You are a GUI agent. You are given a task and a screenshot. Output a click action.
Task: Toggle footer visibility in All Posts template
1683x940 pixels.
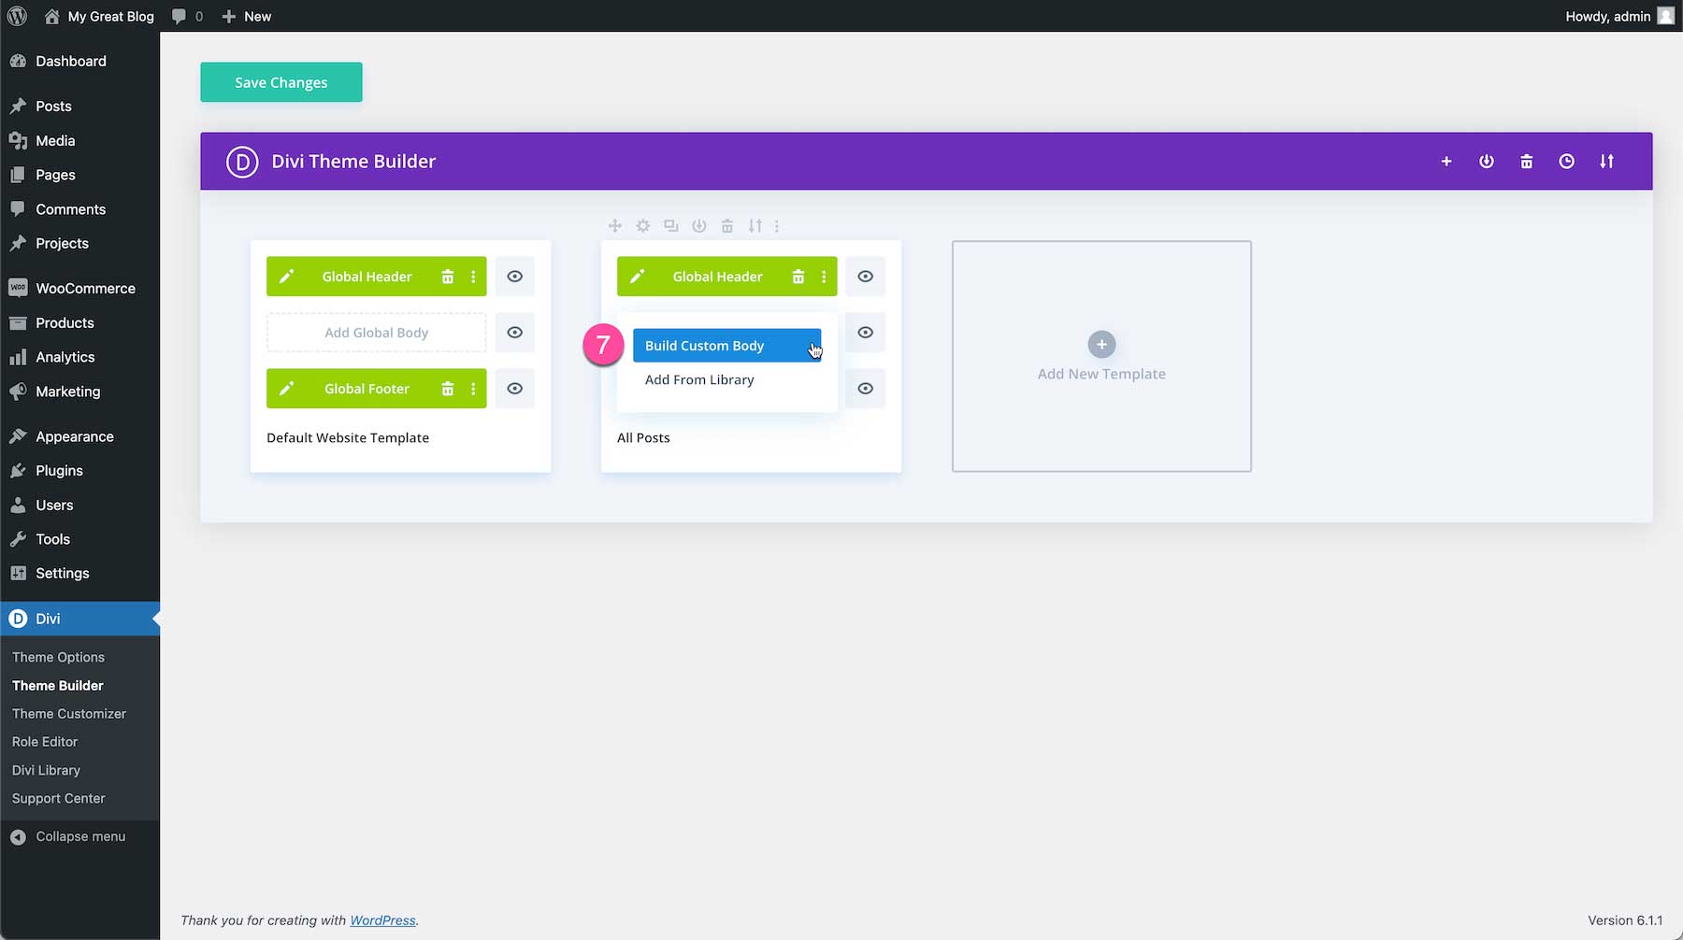point(866,389)
